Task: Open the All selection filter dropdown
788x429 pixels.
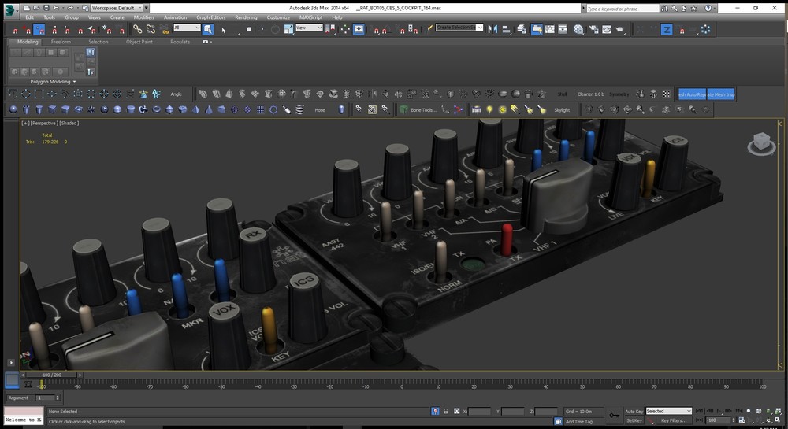Action: click(187, 28)
